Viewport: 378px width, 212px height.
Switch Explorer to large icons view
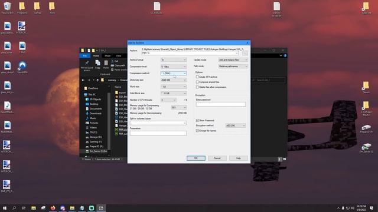coord(285,159)
